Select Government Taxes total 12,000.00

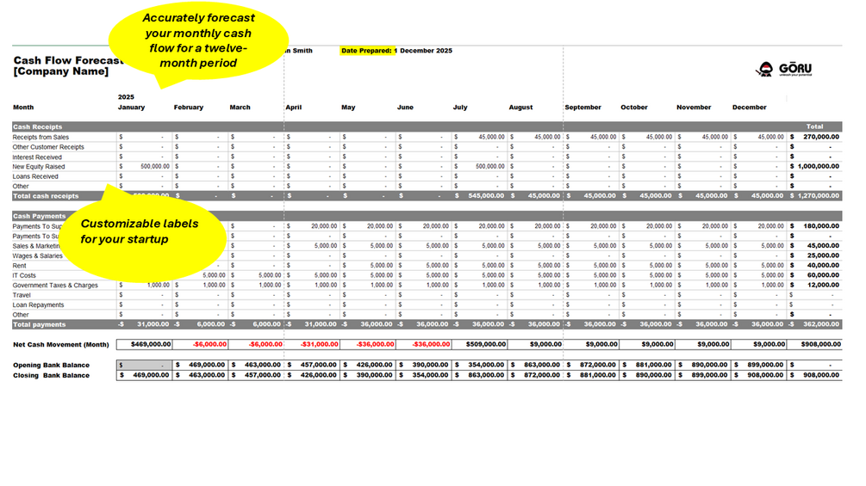pos(815,286)
